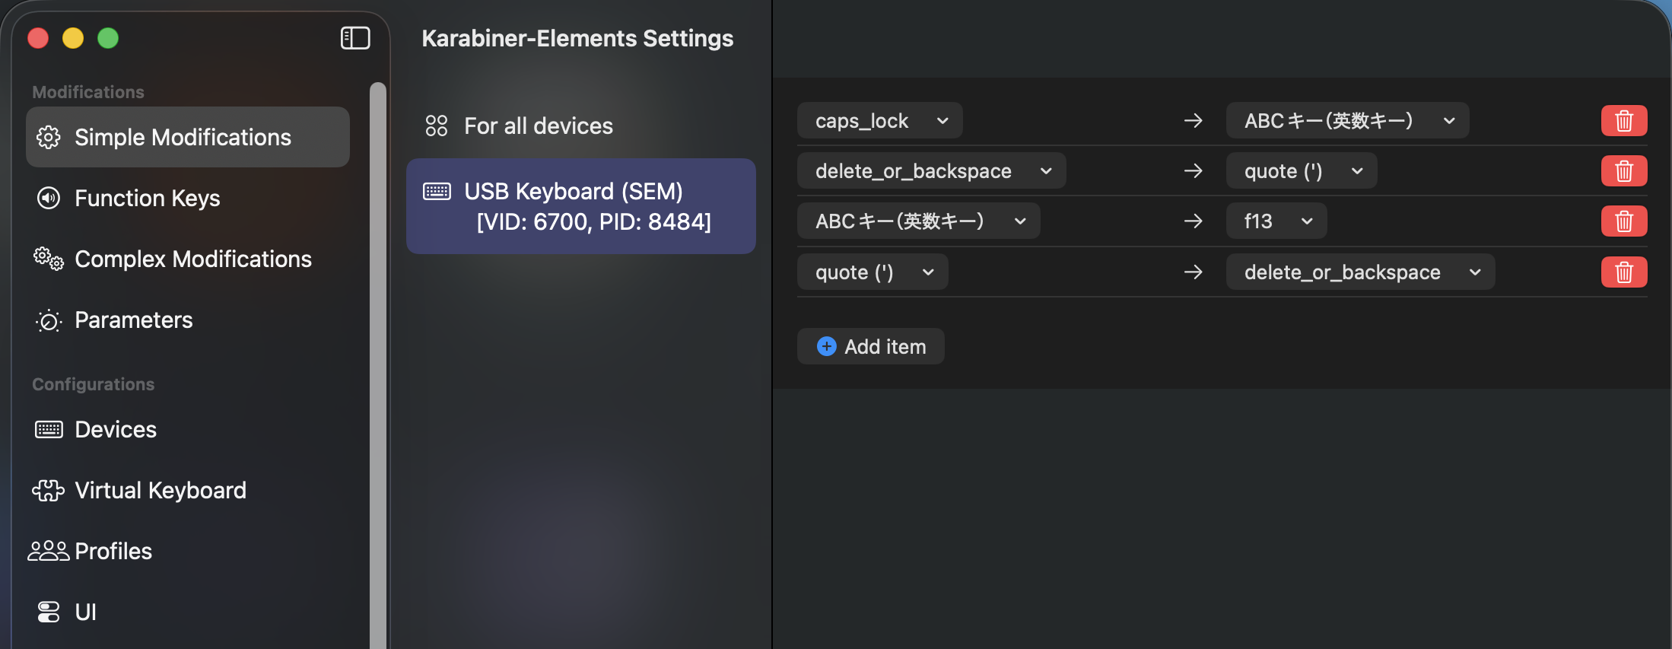
Task: Open the quote (') target dropdown
Action: (1302, 171)
